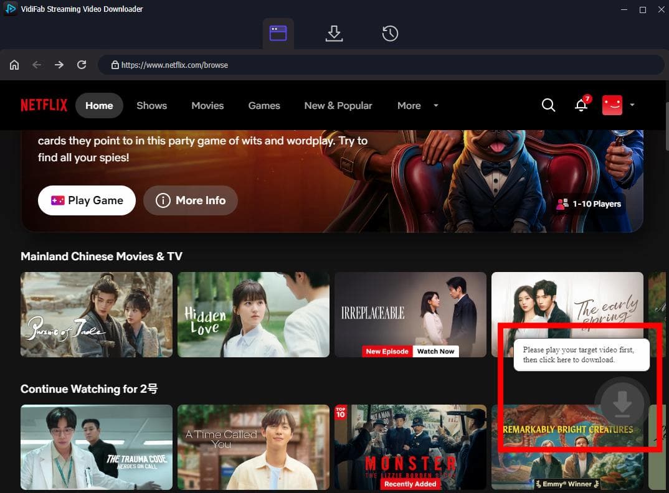Click the Top 10 badge on Monster
The height and width of the screenshot is (493, 669).
[341, 412]
